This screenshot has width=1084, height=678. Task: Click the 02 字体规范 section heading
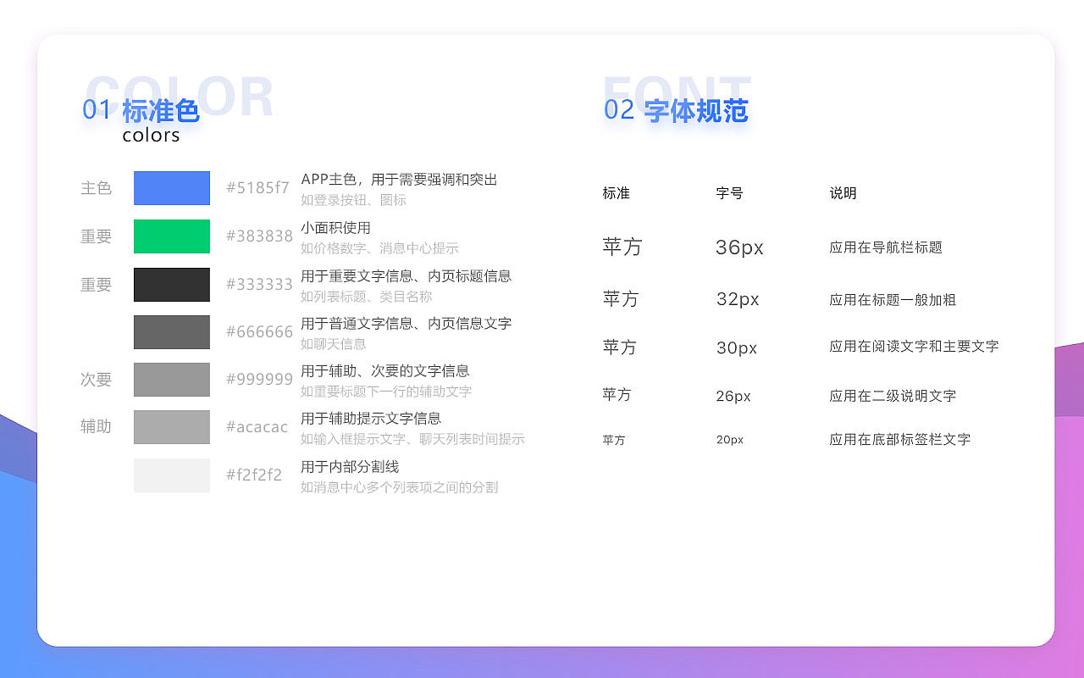click(x=676, y=110)
